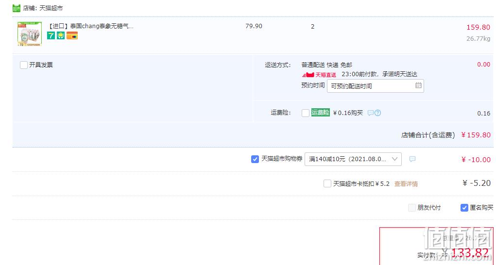
Task: Click the message icon next to coupon dropdown
Action: click(412, 159)
